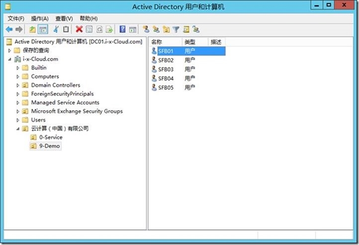This screenshot has height=245, width=359.
Task: Click add to group toolbar icon
Action: click(x=196, y=29)
